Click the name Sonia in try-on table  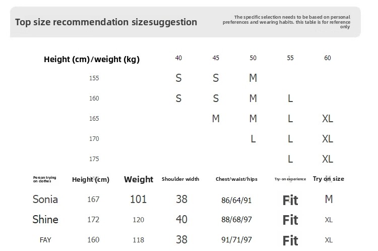pyautogui.click(x=45, y=199)
